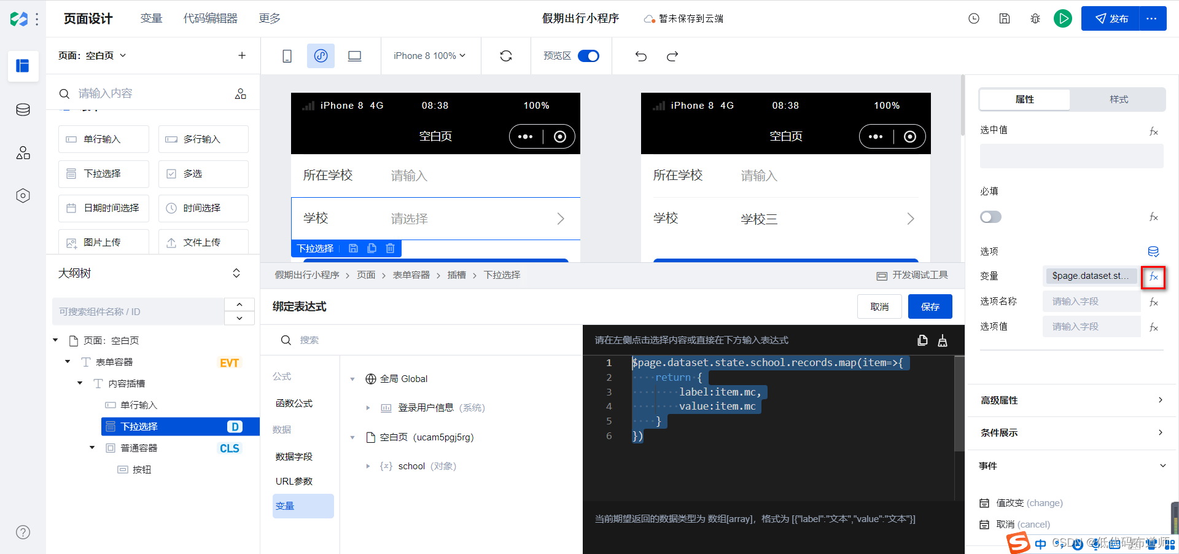Switch to the 属性 tab
This screenshot has height=554, width=1179.
point(1025,99)
